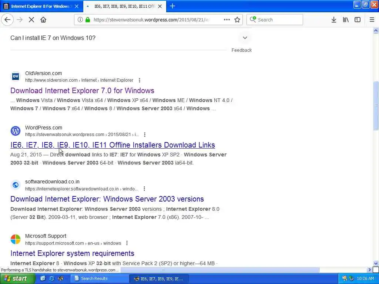
Task: Close the IE6, IE7, IE8 tab
Action: (160, 6)
